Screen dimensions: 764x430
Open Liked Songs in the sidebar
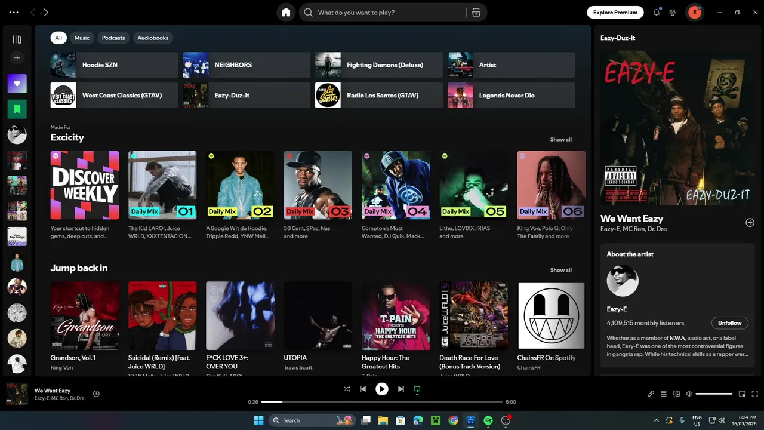pyautogui.click(x=17, y=84)
